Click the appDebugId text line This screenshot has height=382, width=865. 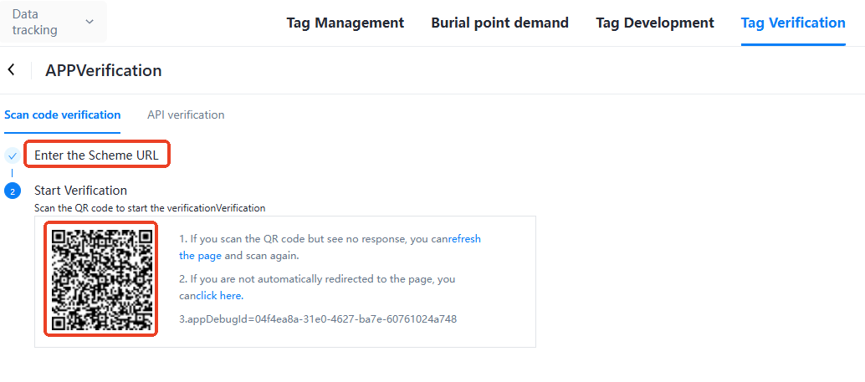[x=318, y=319]
